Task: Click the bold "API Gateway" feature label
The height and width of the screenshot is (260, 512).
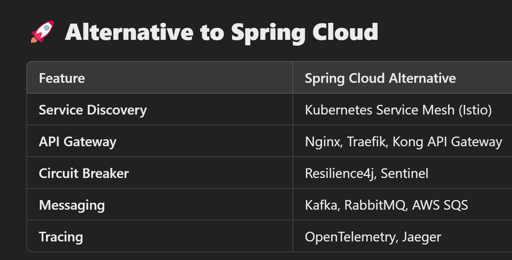Action: pyautogui.click(x=78, y=142)
